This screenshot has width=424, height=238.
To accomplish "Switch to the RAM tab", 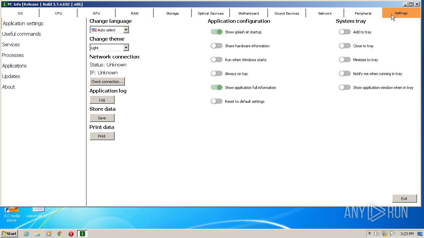I will 134,13.
